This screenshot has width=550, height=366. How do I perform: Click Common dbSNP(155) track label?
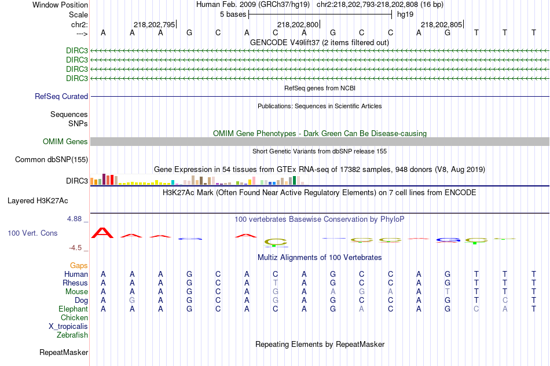coord(52,160)
